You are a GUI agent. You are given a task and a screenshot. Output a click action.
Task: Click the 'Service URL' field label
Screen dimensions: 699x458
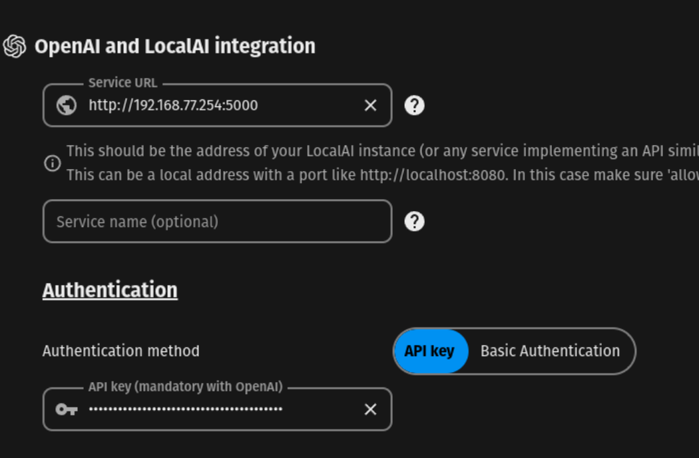[x=123, y=83]
